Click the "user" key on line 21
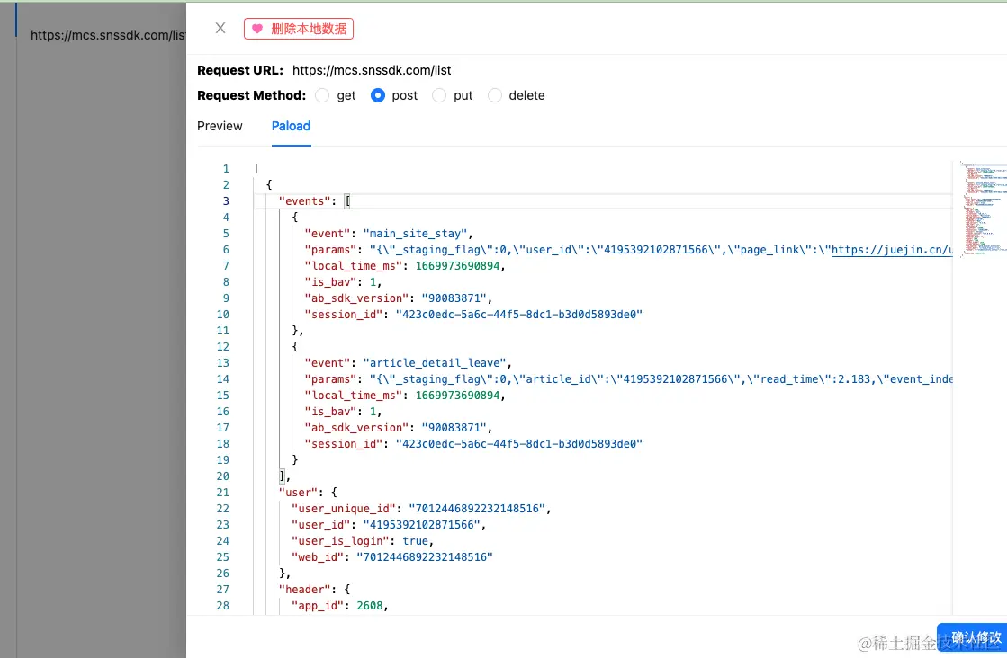1007x658 pixels. tap(296, 493)
